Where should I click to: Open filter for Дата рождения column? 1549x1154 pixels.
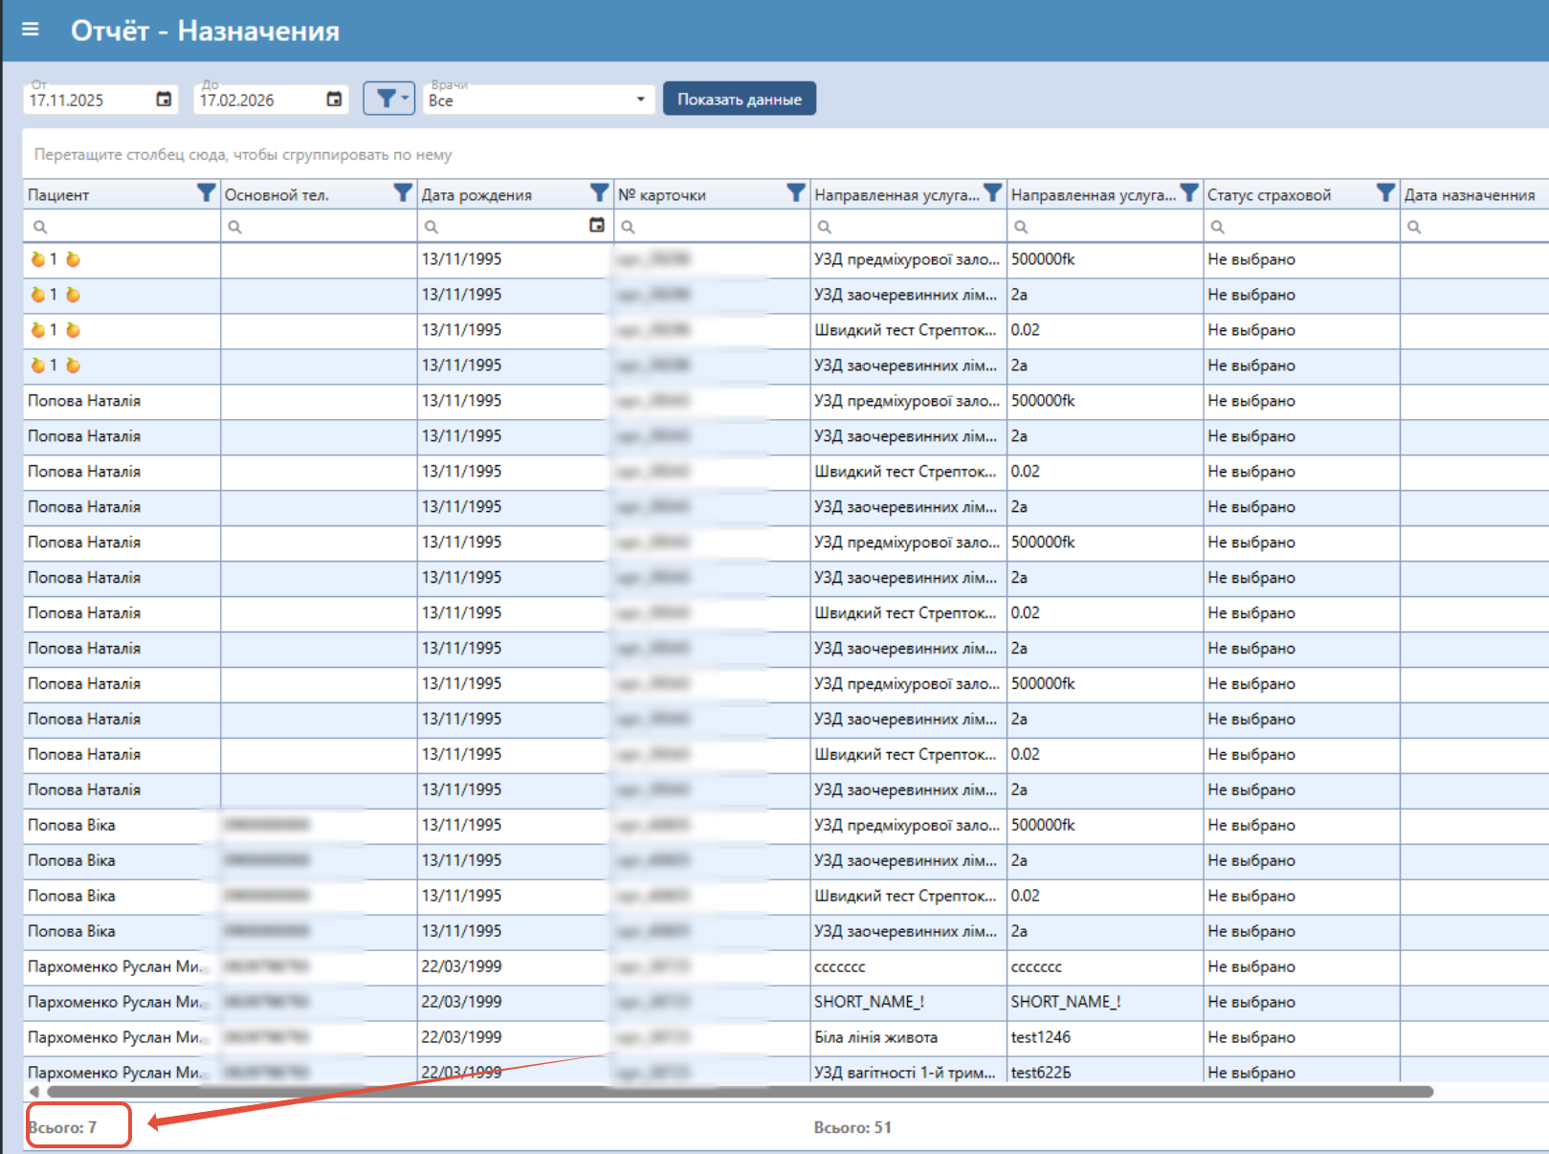599,193
